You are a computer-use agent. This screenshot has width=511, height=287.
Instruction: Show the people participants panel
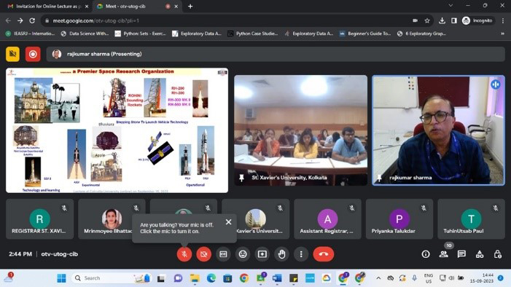[443, 254]
